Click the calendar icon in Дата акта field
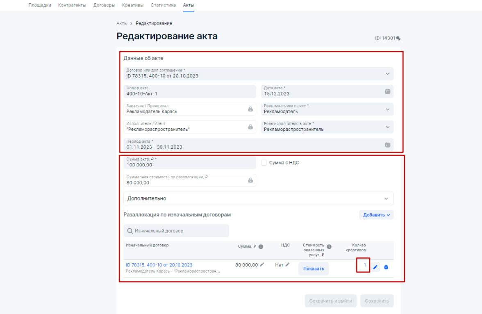The height and width of the screenshot is (314, 482). click(387, 91)
